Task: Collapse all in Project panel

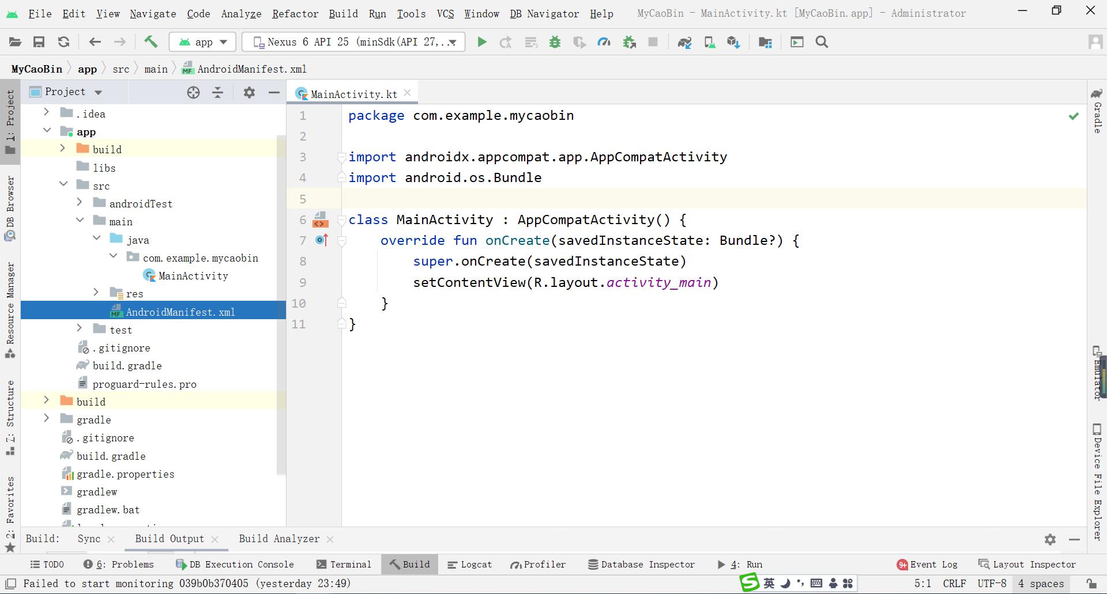Action: click(x=217, y=92)
